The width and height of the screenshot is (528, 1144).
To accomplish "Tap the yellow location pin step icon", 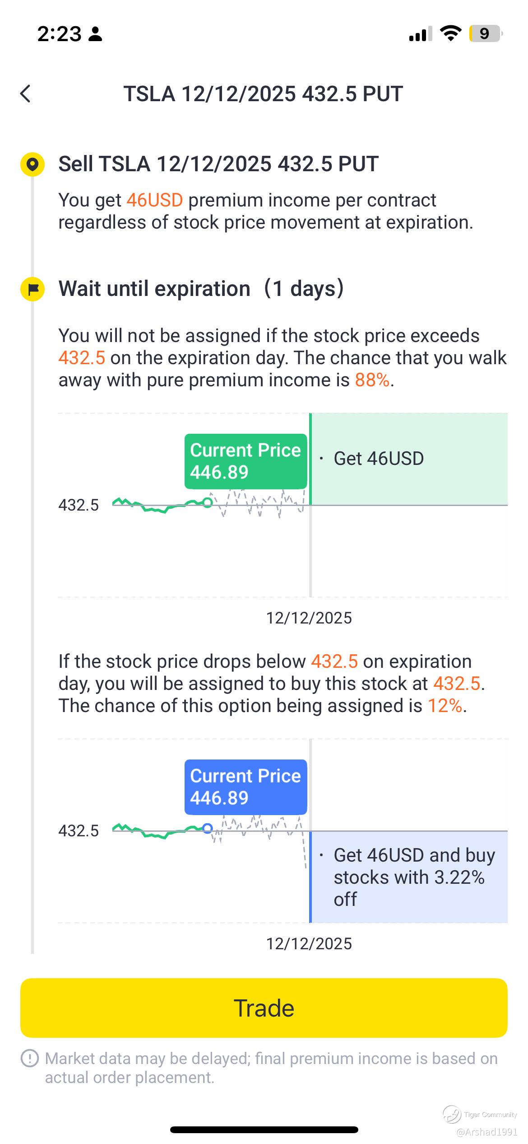I will click(32, 164).
